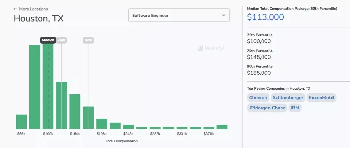Screen dimensions: 350x148
Task: Open the IBM company tag
Action: 295,108
